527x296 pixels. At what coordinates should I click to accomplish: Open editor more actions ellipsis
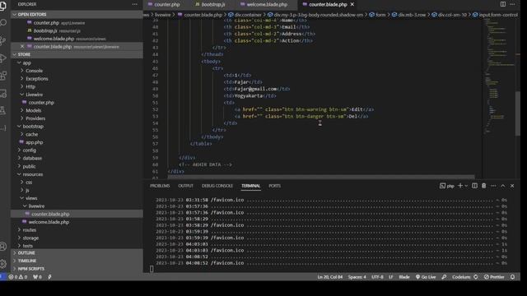click(512, 4)
